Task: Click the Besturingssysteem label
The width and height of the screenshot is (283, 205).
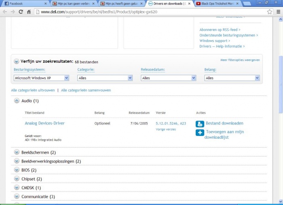Action: pyautogui.click(x=30, y=70)
